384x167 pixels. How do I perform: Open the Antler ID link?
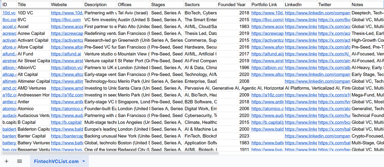(9, 102)
